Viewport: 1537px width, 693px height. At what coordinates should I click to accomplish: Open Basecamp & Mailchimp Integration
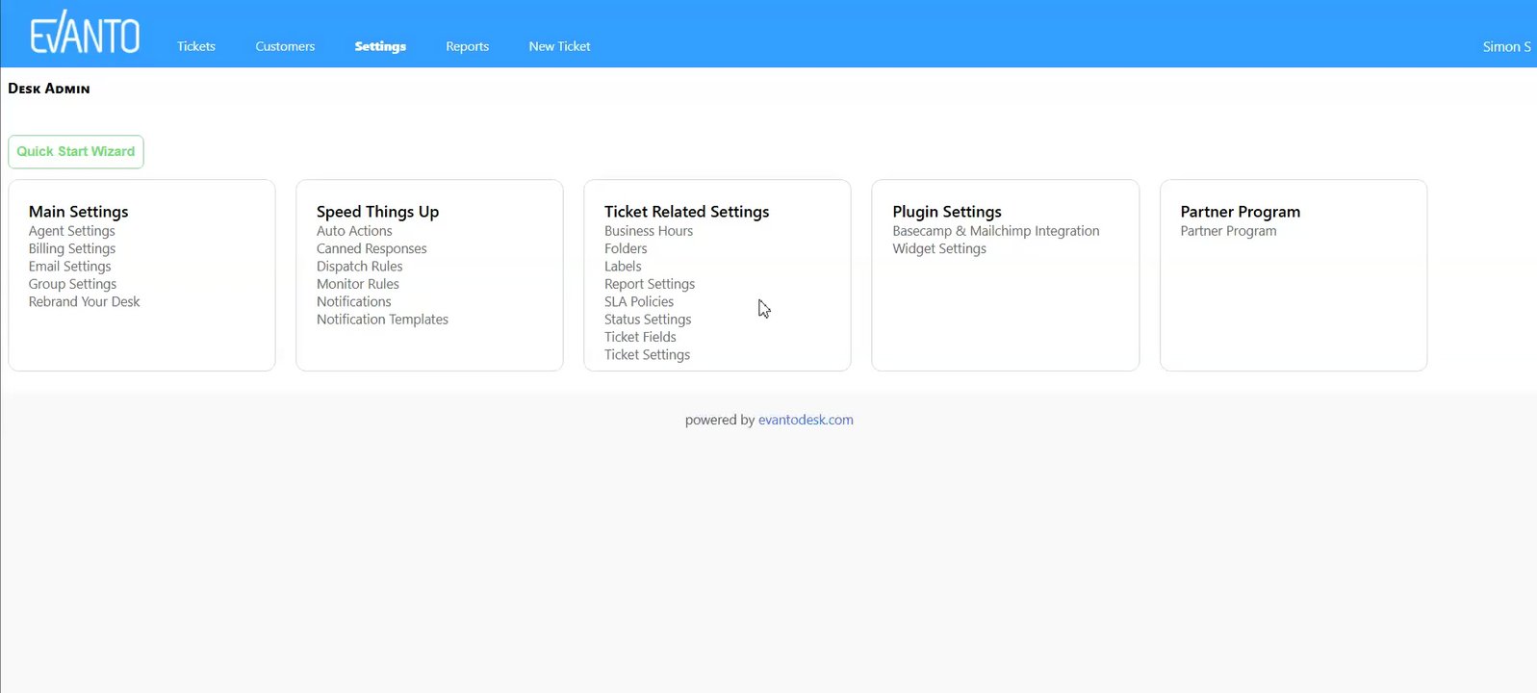(996, 231)
